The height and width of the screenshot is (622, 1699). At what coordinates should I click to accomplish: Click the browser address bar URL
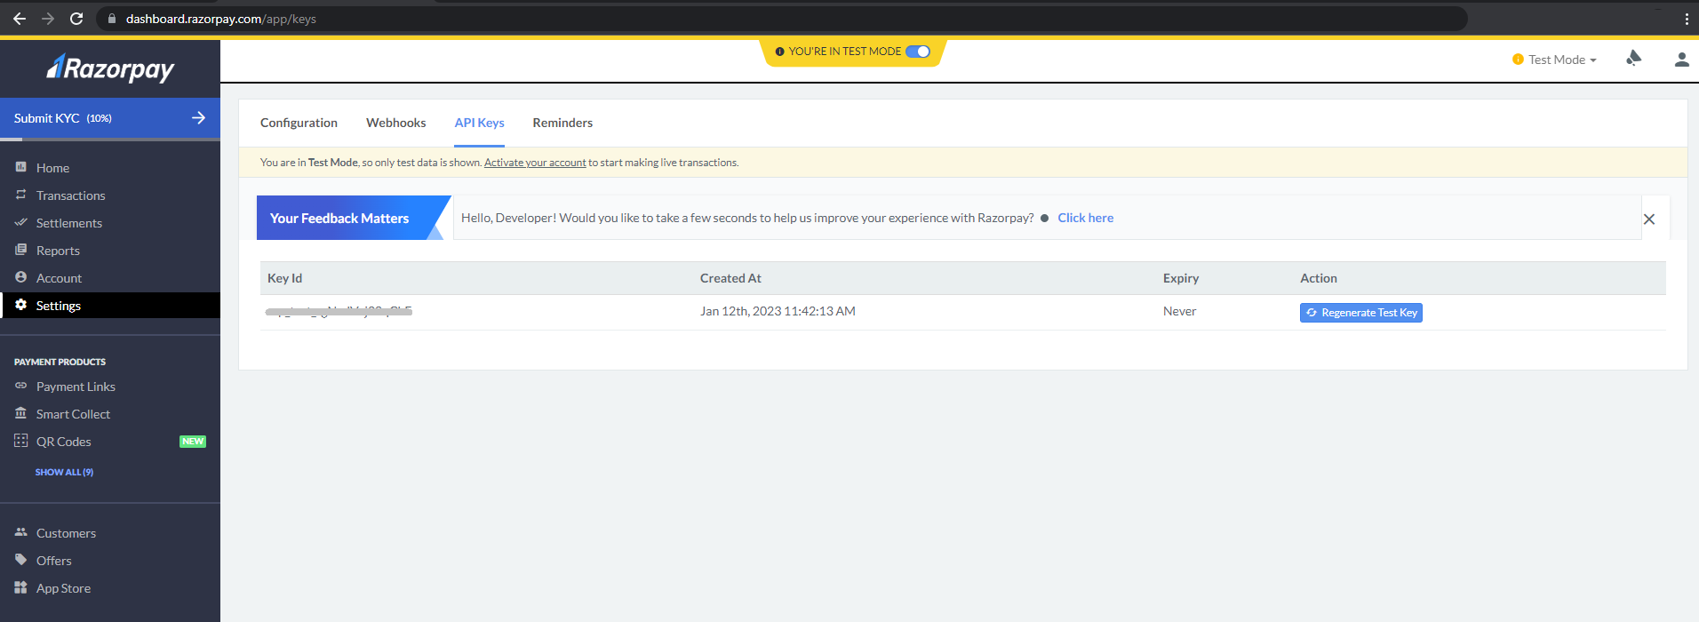(x=221, y=19)
